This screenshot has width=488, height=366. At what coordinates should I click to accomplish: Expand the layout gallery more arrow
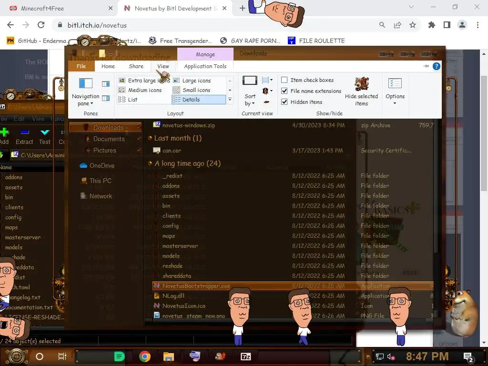(230, 100)
